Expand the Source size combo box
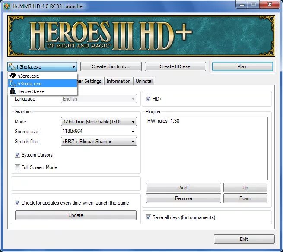The height and width of the screenshot is (252, 283). [133, 132]
